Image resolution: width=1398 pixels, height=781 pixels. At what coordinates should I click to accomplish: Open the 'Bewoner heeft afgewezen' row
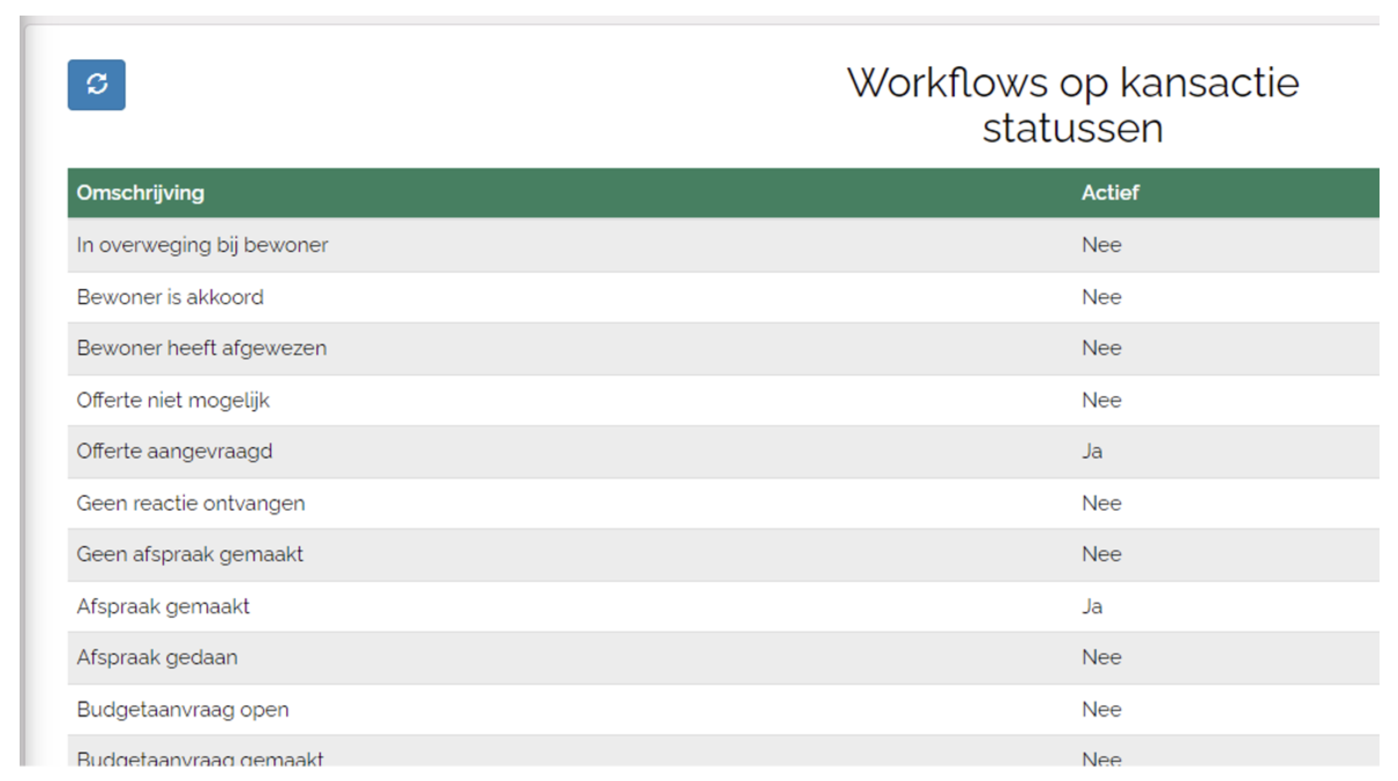[201, 348]
